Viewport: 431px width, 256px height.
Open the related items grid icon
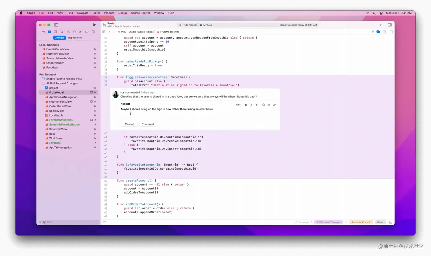pyautogui.click(x=104, y=32)
